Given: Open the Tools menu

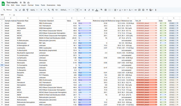Looking at the screenshot, I should click(43, 5).
